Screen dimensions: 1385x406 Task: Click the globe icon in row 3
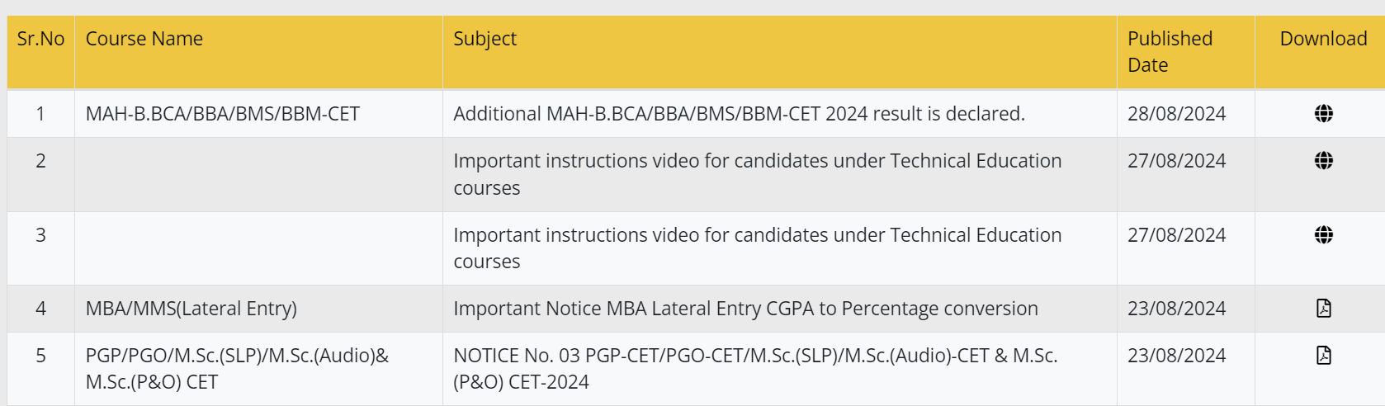[x=1323, y=235]
